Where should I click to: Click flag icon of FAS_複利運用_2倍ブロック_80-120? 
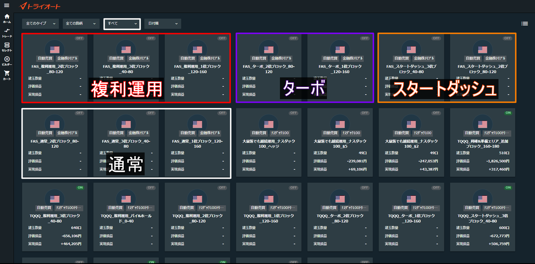[55, 50]
